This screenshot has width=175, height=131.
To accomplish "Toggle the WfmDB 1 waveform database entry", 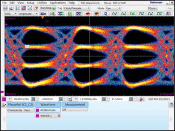I will (x=48, y=116).
